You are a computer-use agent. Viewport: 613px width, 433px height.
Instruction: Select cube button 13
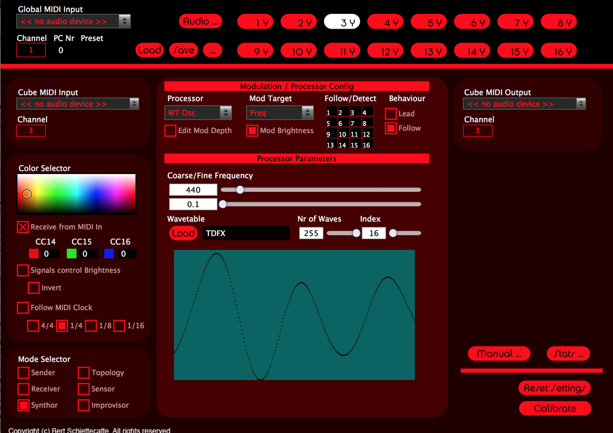click(x=429, y=51)
